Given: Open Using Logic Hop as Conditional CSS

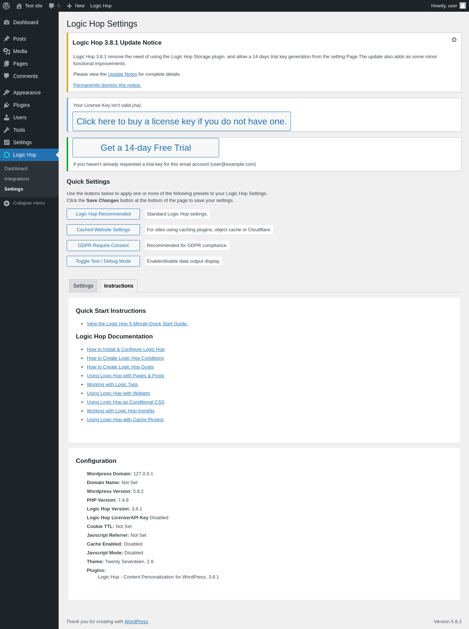Looking at the screenshot, I should point(126,402).
